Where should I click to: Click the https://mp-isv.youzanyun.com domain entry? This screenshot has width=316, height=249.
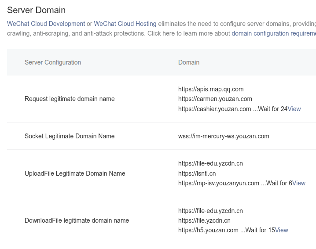[x=219, y=183]
